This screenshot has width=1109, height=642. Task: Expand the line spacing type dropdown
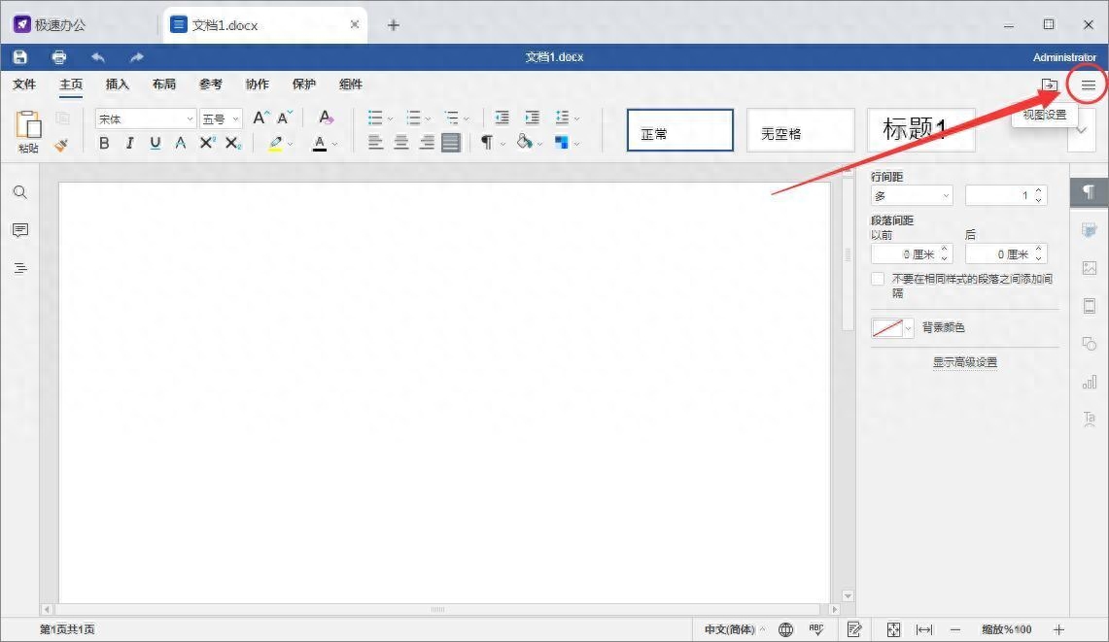coord(912,195)
